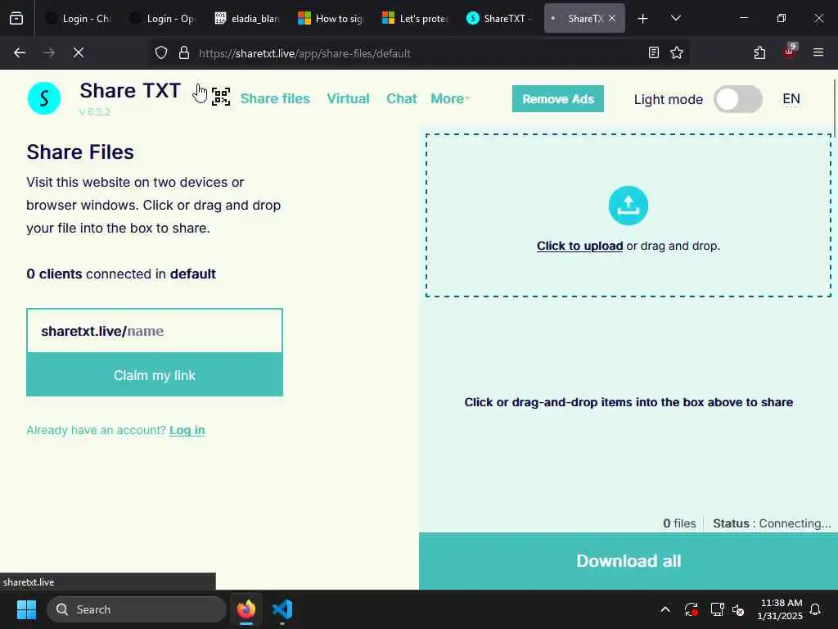
Task: Click the Remove Ads button
Action: pyautogui.click(x=557, y=99)
